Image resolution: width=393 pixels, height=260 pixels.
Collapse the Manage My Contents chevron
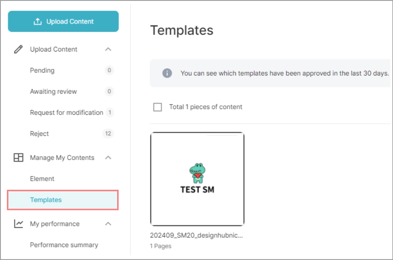coord(108,157)
